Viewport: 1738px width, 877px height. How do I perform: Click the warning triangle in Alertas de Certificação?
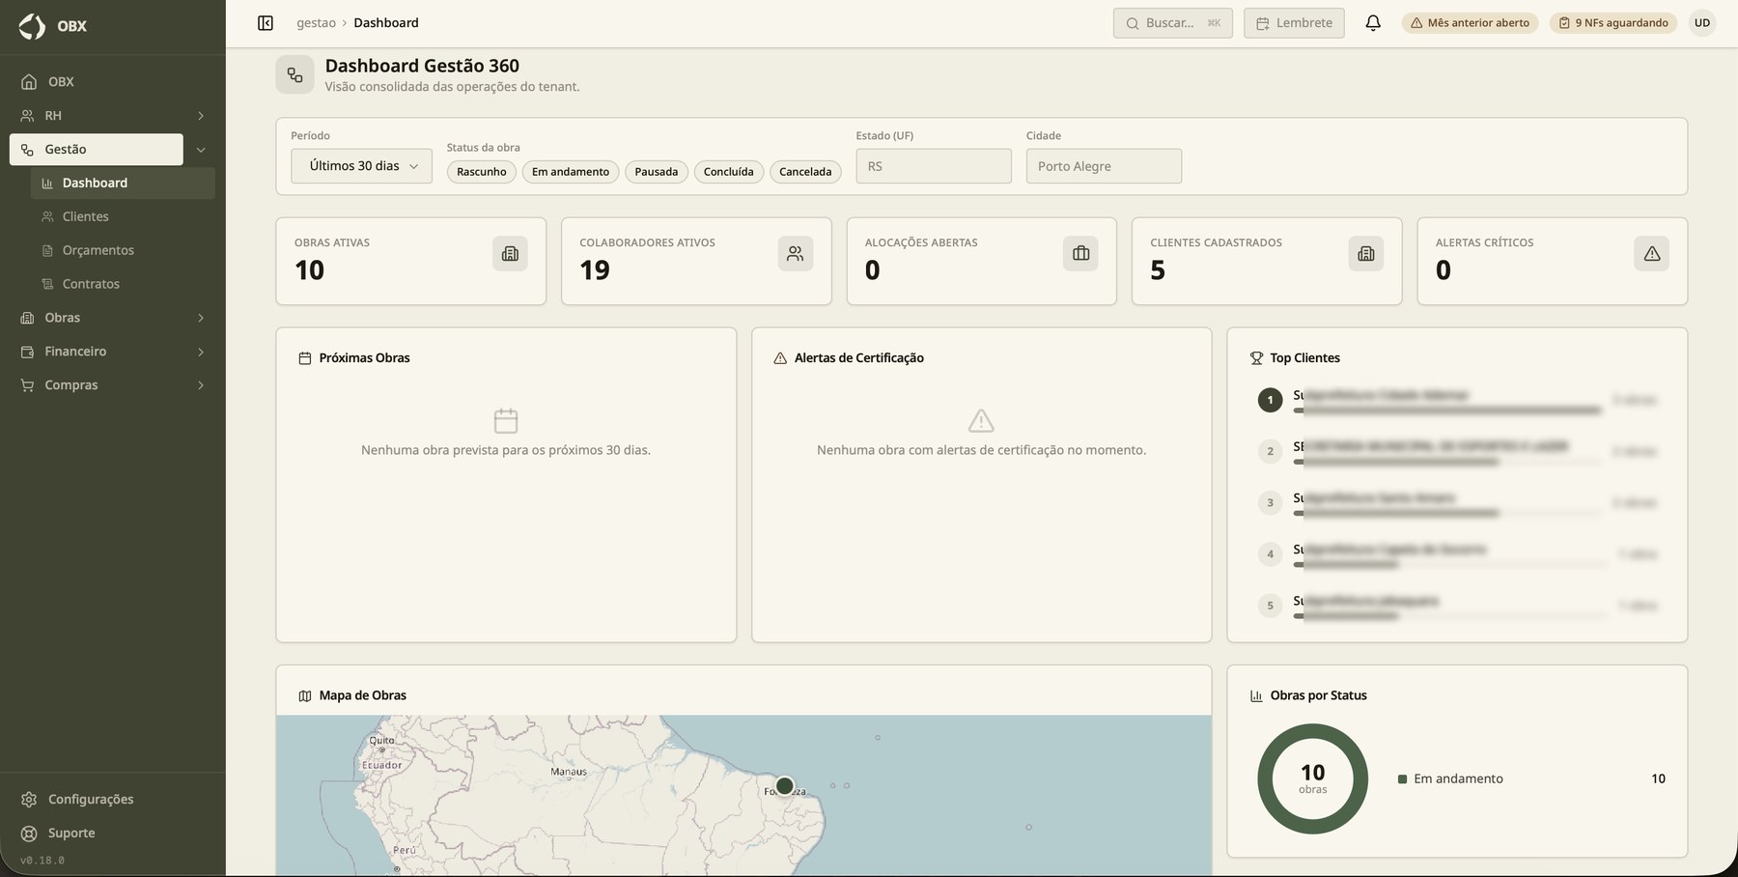tap(981, 420)
